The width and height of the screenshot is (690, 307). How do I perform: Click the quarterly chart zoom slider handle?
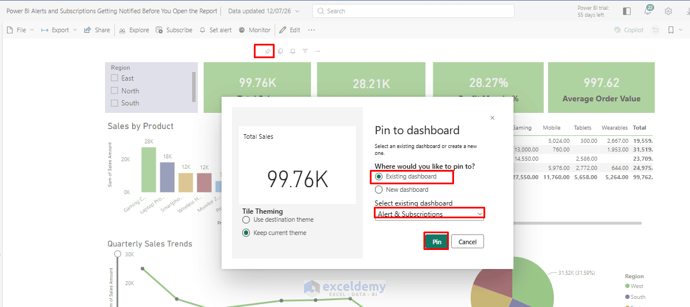(118, 254)
